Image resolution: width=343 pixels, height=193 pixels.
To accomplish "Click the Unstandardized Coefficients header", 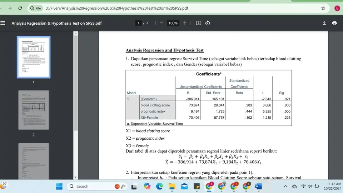I will 200,86.
